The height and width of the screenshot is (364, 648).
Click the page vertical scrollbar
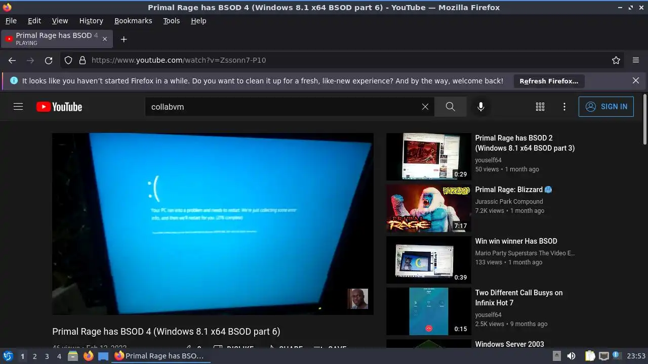point(644,119)
